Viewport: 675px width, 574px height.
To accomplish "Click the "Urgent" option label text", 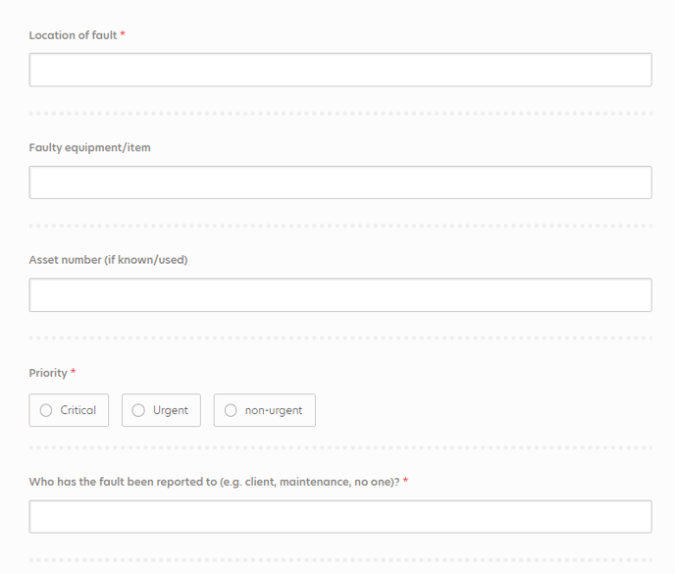I will [x=171, y=411].
